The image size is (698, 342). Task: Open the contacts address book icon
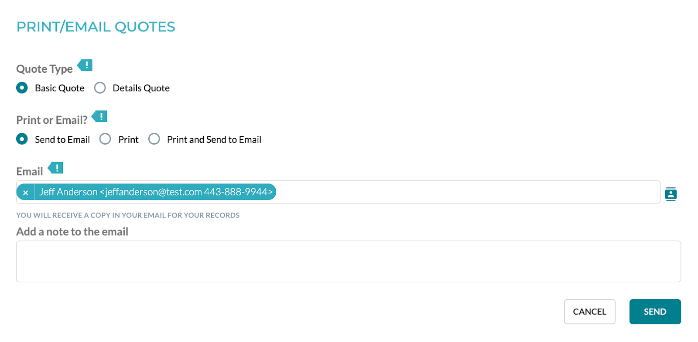tap(671, 194)
